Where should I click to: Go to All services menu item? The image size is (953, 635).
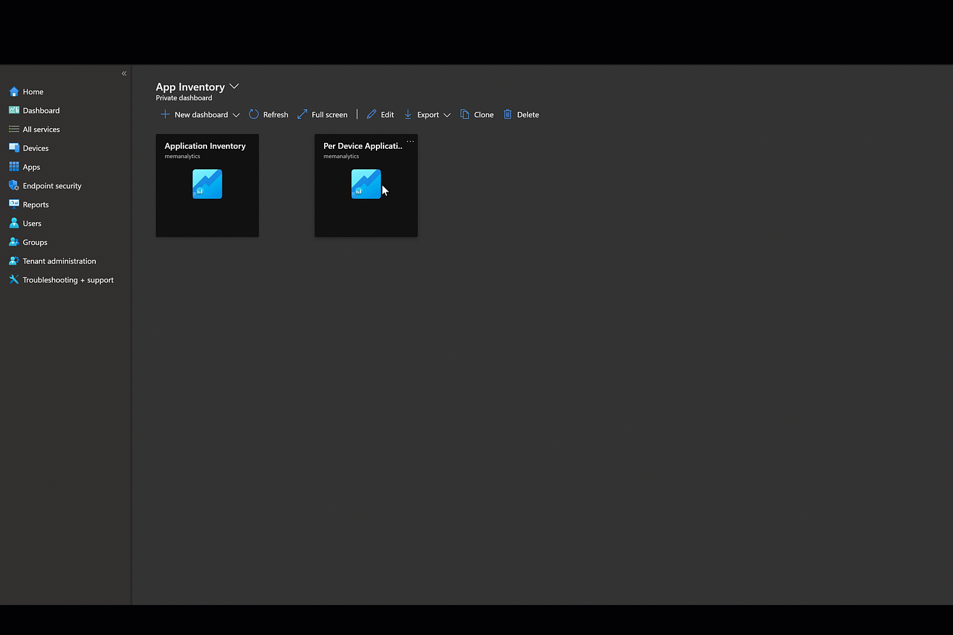pyautogui.click(x=41, y=129)
